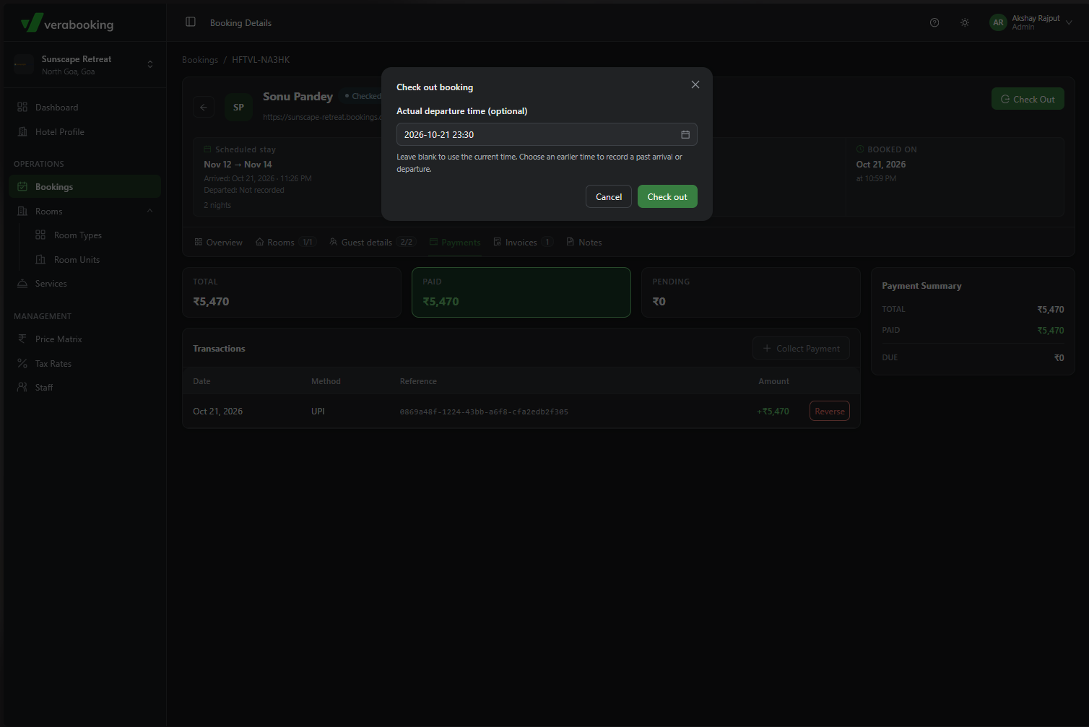
Task: Close the Check out booking dialog
Action: [695, 84]
